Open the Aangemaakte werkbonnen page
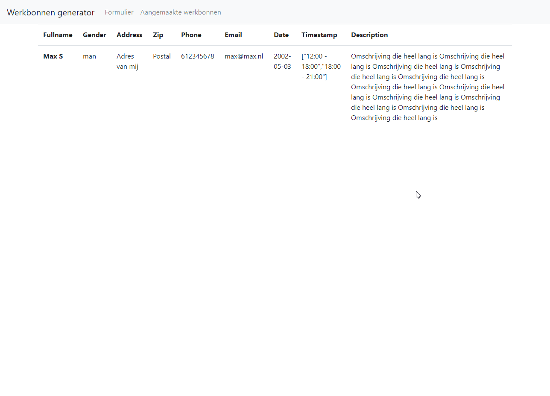Image resolution: width=550 pixels, height=396 pixels. point(181,12)
